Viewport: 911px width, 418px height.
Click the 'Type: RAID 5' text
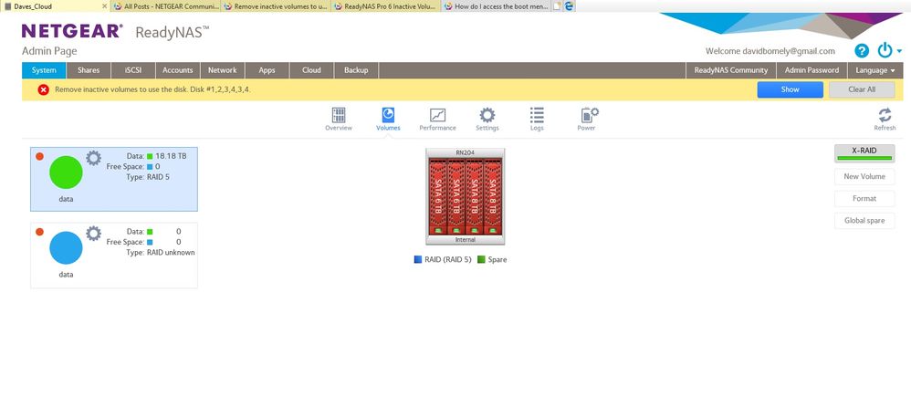[x=148, y=177]
